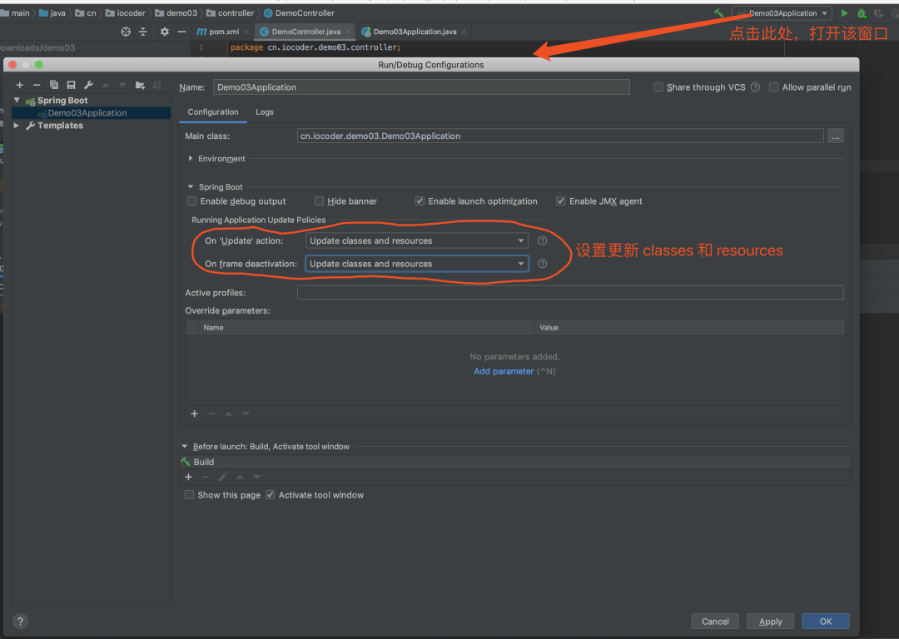This screenshot has width=899, height=639.
Task: Check the Hide banner option
Action: point(319,201)
